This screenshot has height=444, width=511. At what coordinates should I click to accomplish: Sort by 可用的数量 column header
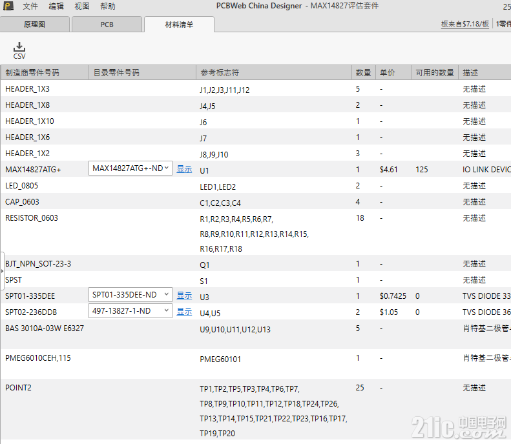pyautogui.click(x=435, y=72)
